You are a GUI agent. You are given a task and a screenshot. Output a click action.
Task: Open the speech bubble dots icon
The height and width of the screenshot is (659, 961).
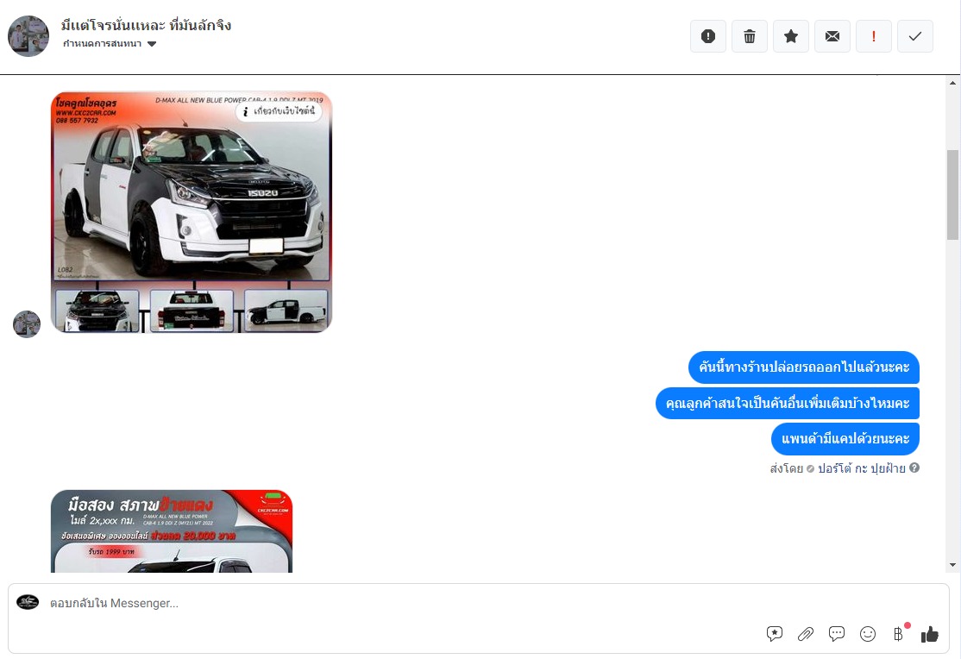(837, 634)
